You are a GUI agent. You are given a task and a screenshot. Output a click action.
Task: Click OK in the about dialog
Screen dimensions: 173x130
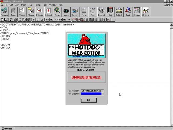click(x=89, y=100)
